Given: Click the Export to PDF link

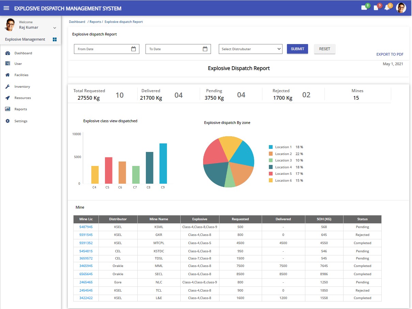Looking at the screenshot, I should coord(390,54).
